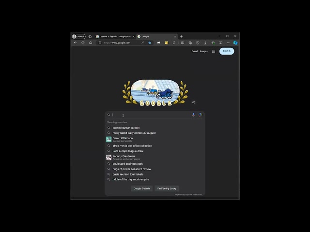The width and height of the screenshot is (310, 232).
Task: Select suggestion 'dream bazaar karachi'
Action: [155, 128]
